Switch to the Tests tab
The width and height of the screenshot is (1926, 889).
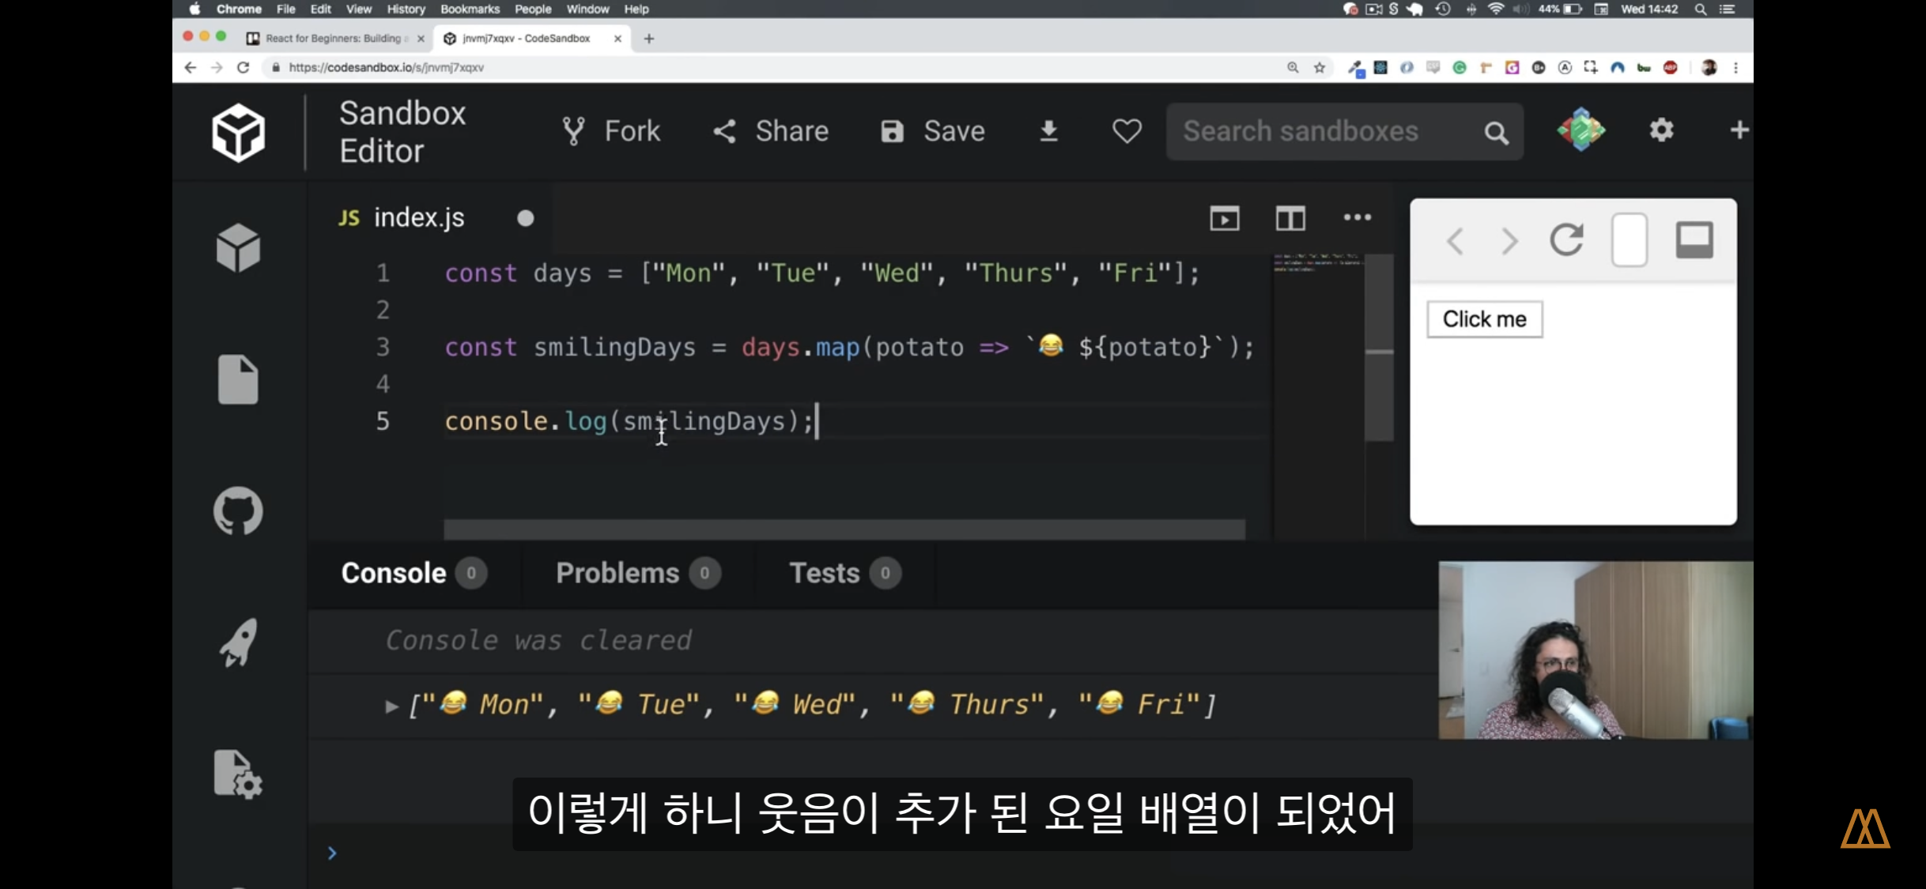click(844, 573)
